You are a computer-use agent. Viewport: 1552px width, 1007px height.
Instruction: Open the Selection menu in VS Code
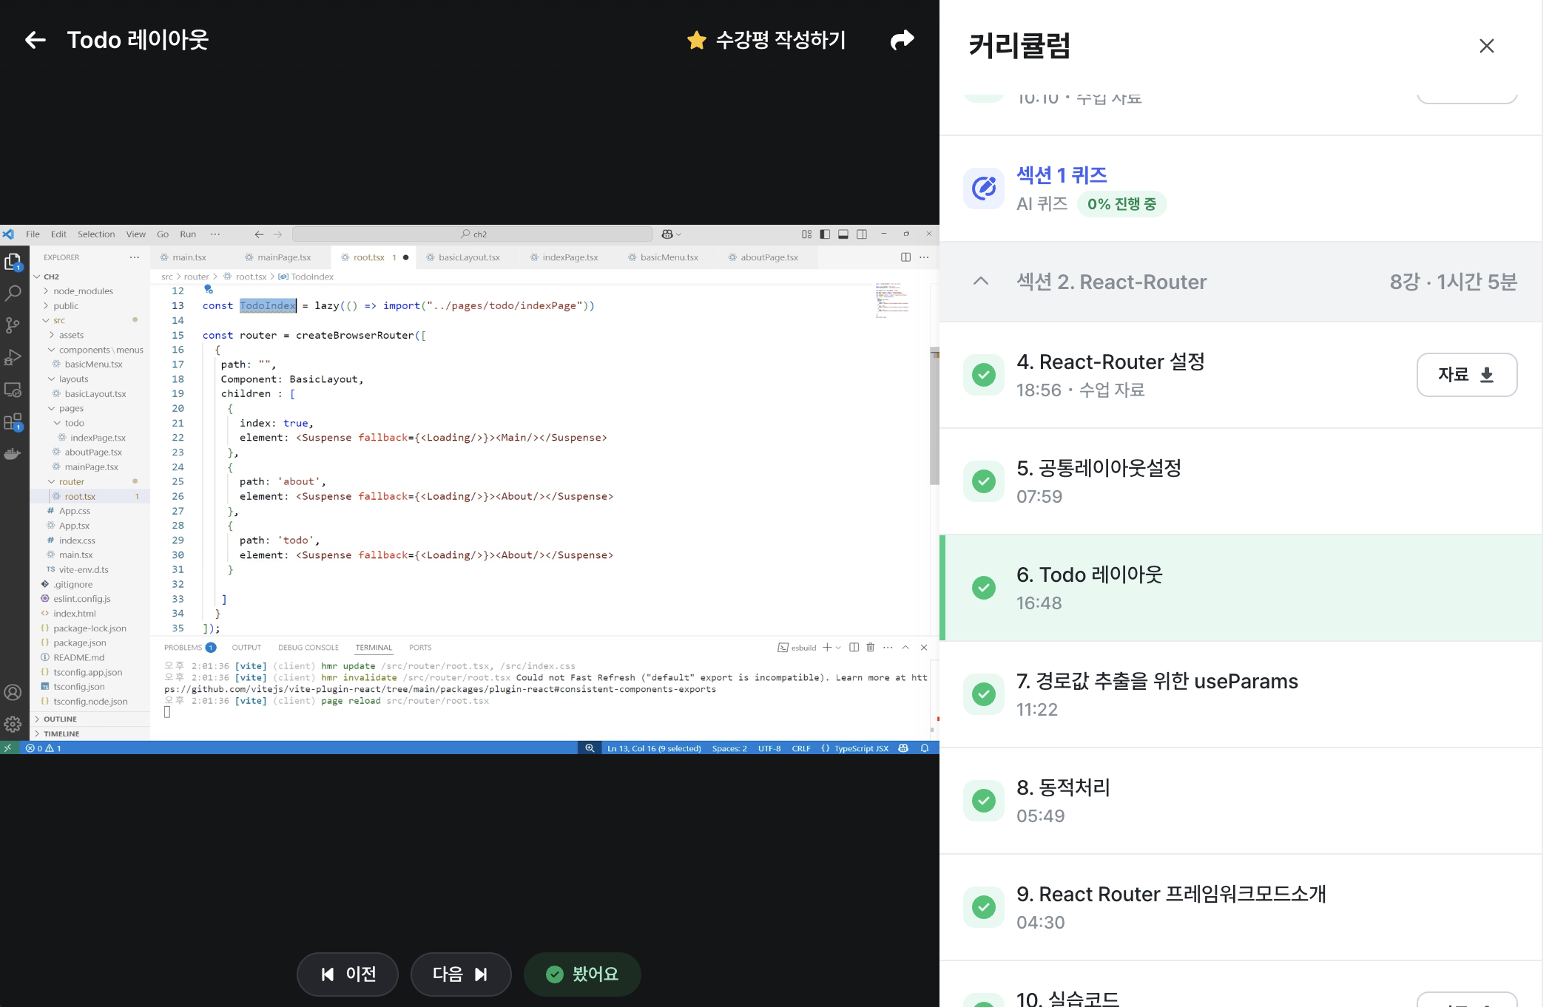[x=96, y=234]
